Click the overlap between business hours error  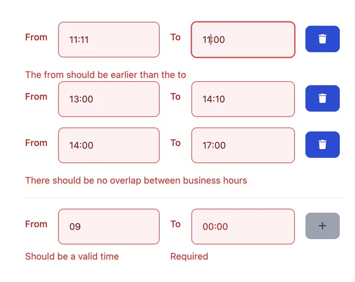point(136,180)
